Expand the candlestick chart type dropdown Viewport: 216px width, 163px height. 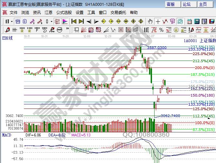pyautogui.click(x=51, y=21)
